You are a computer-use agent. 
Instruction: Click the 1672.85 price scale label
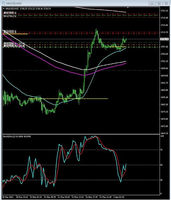tap(164, 126)
